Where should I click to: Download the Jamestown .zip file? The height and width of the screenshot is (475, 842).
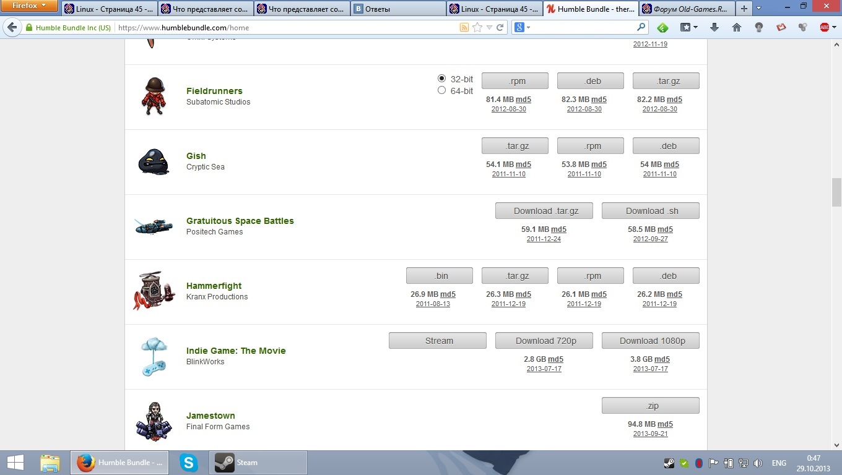651,406
